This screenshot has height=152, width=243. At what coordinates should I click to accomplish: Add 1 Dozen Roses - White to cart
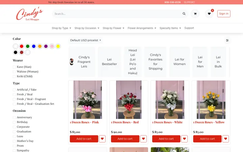pyautogui.click(x=166, y=139)
